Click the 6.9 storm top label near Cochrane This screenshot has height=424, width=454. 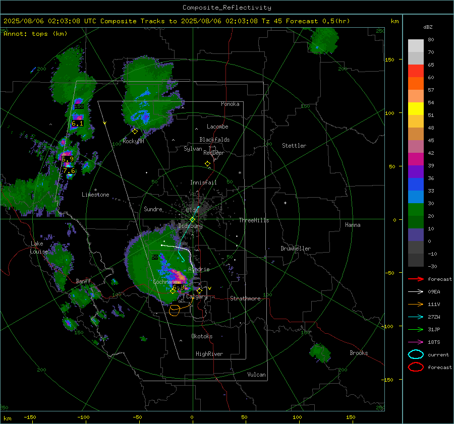point(179,287)
